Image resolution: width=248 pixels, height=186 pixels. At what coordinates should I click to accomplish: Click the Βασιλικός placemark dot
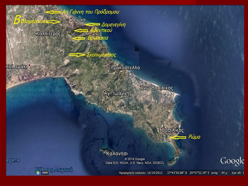coord(161,129)
